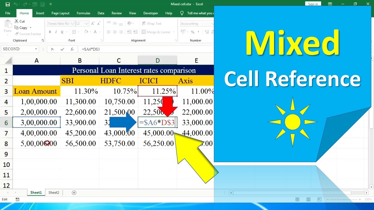This screenshot has width=374, height=210.
Task: Click the Fill Color bucket icon
Action: pos(86,32)
